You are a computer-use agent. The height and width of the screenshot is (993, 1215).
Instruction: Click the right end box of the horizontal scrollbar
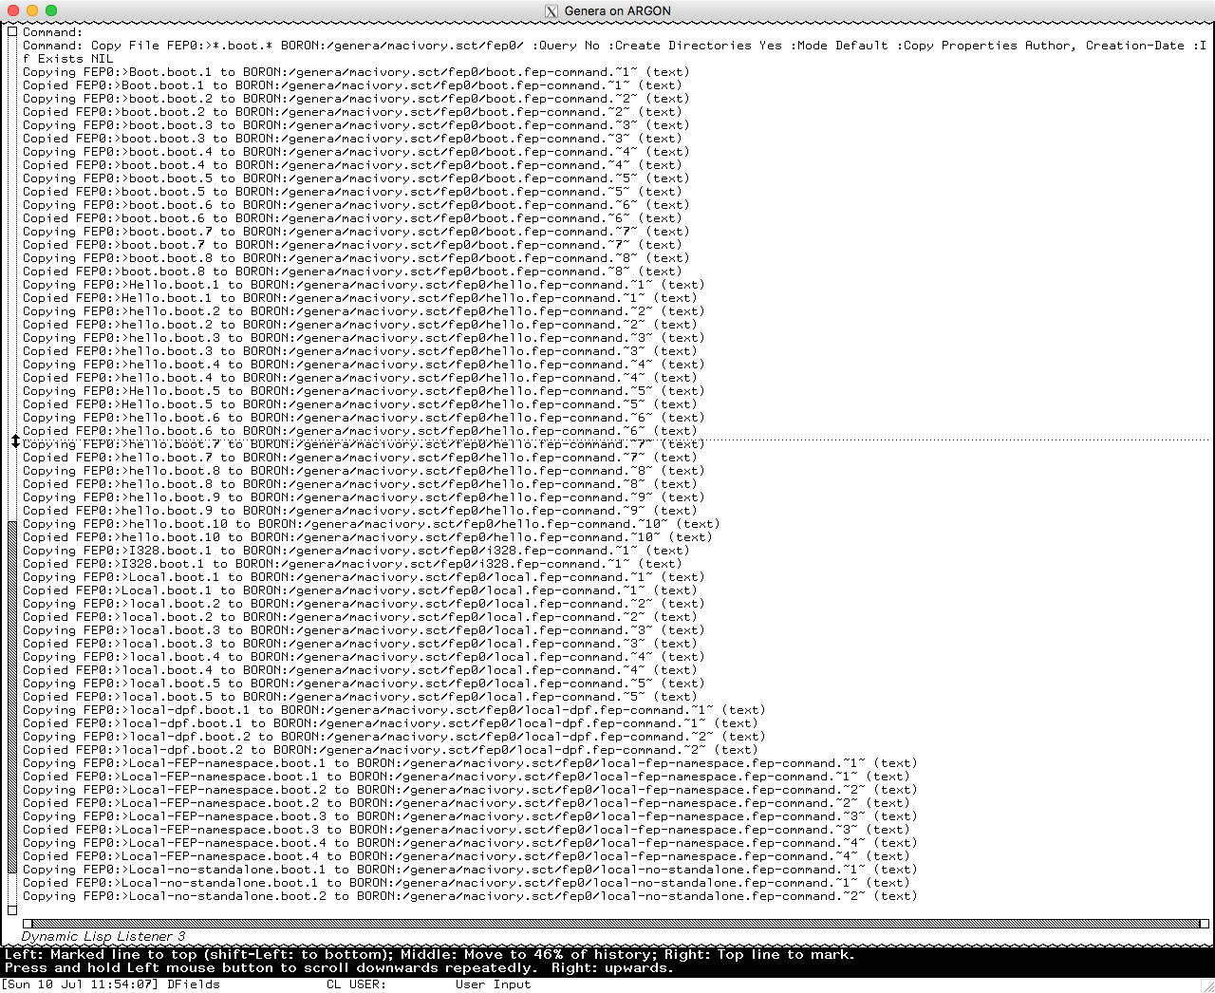tap(1204, 923)
